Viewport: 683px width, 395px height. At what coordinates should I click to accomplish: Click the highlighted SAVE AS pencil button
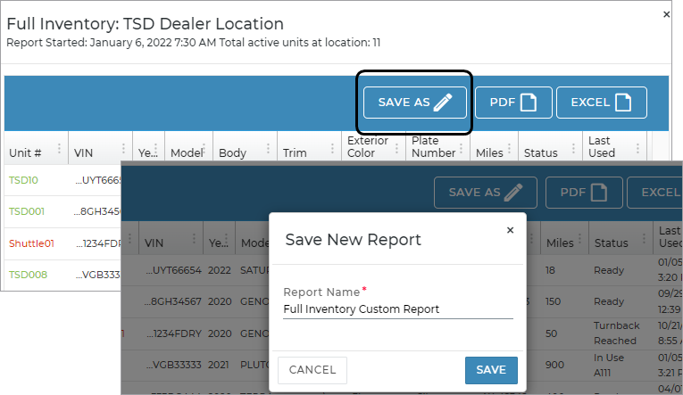click(x=414, y=103)
